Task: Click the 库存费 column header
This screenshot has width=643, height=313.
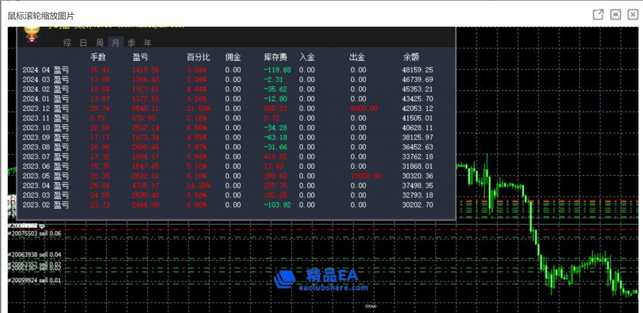Action: point(275,58)
